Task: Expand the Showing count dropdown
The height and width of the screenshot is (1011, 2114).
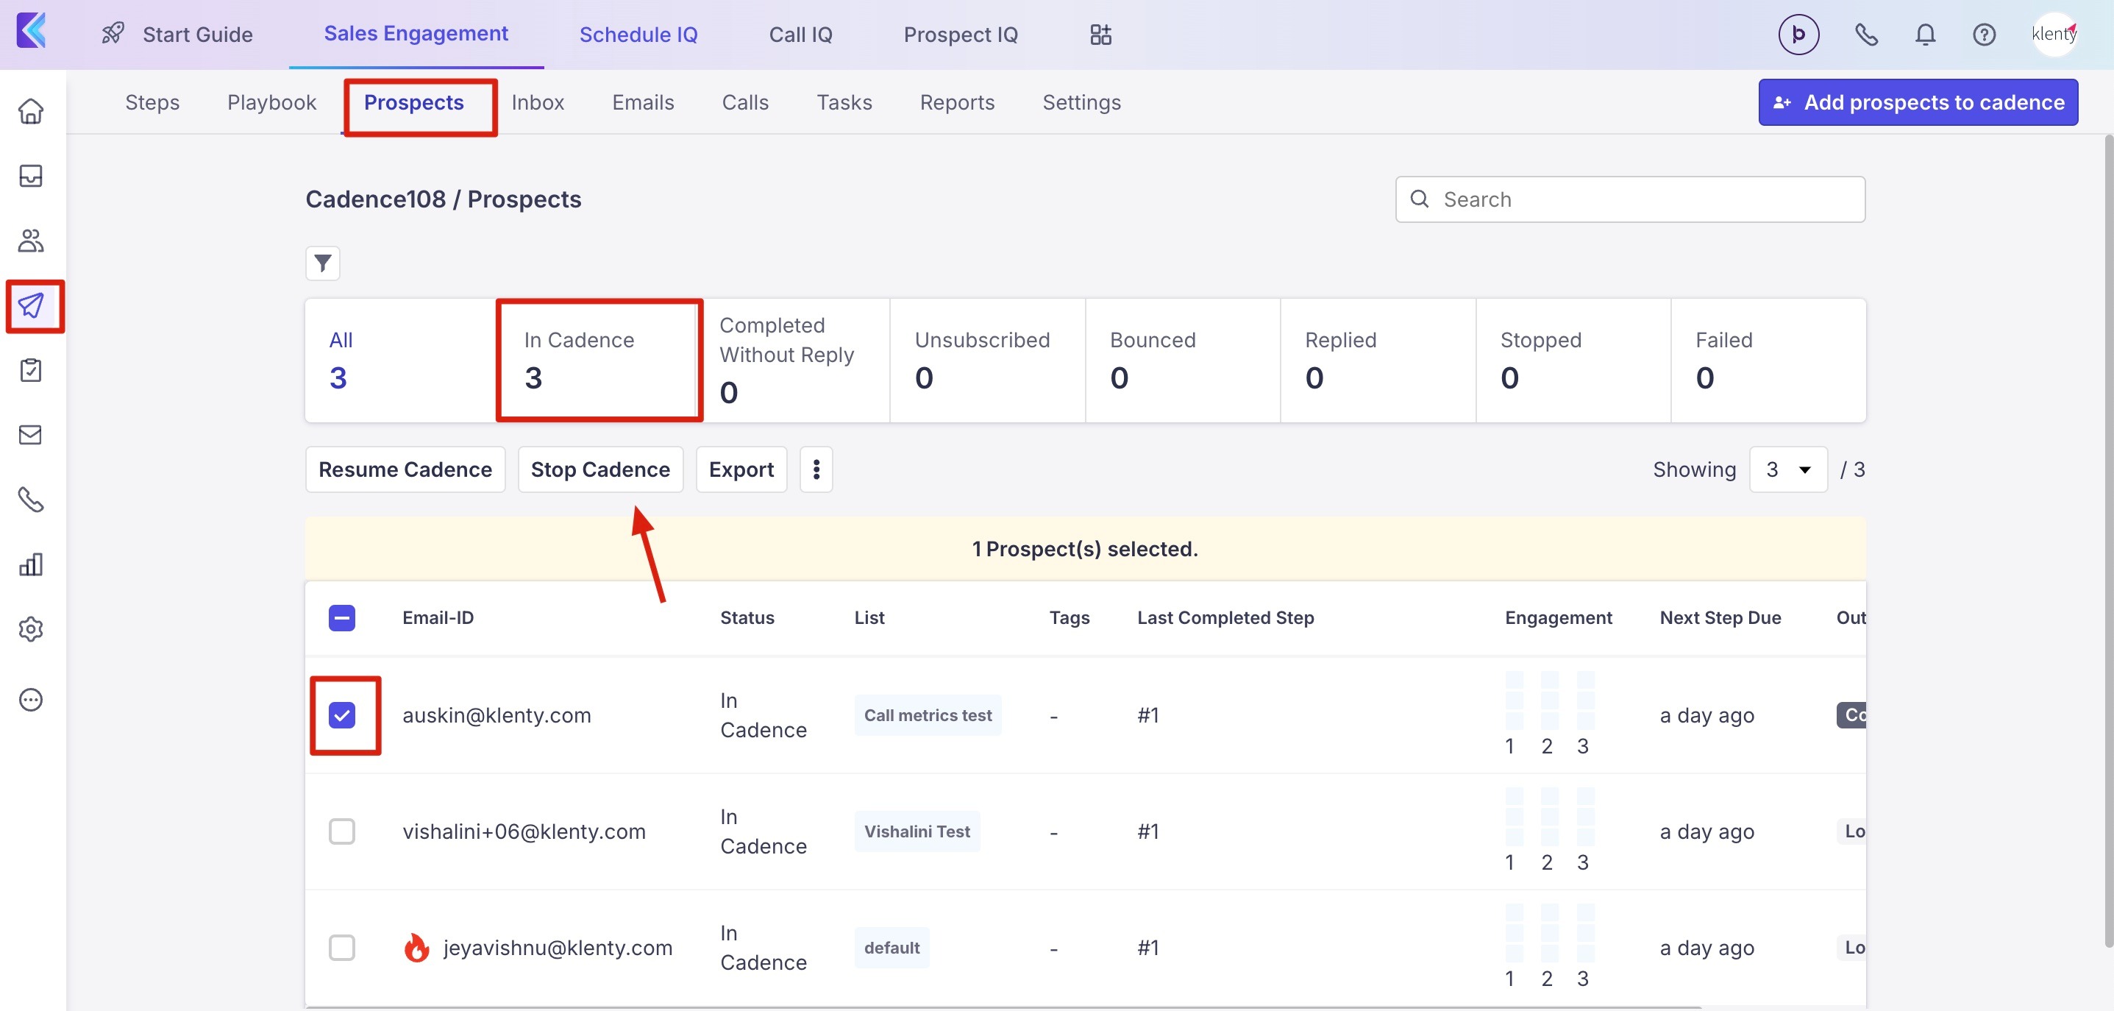Action: point(1787,469)
